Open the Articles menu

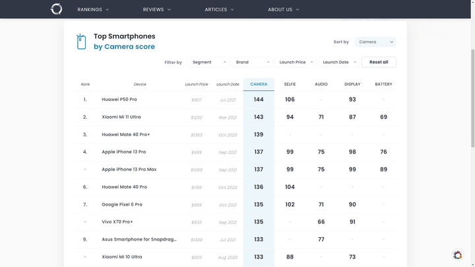tap(219, 9)
